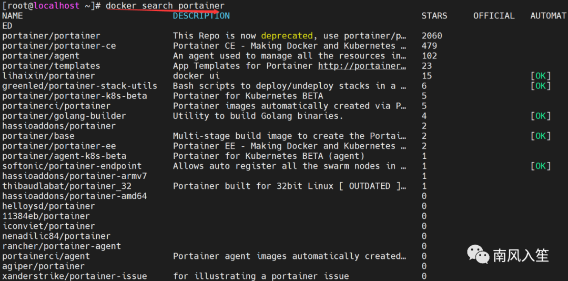
Task: Select the portainer/portainer repository name
Action: [51, 36]
